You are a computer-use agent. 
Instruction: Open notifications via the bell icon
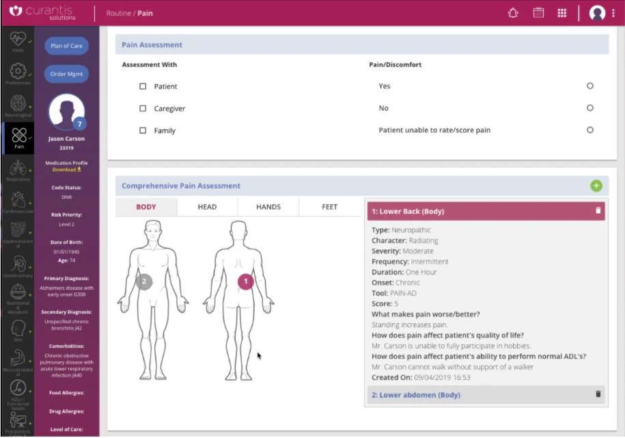tap(513, 12)
